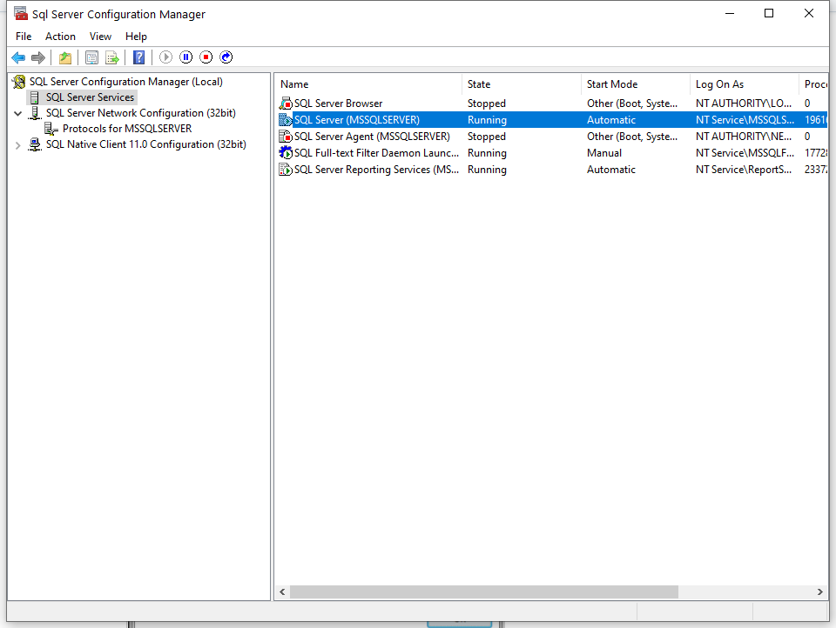836x628 pixels.
Task: Select SQL Server Reporting Services row name
Action: pos(376,170)
